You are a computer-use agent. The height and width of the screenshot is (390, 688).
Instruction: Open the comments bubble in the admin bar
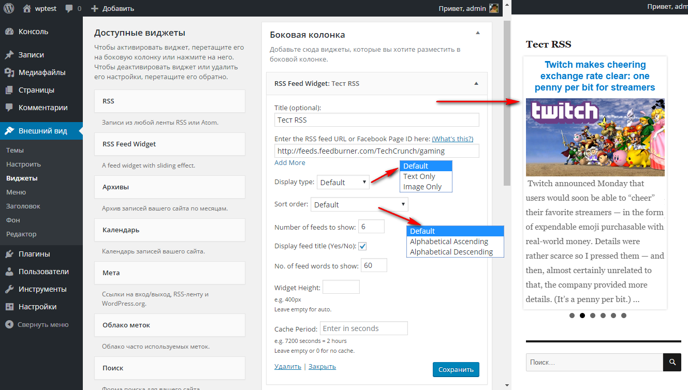click(69, 9)
